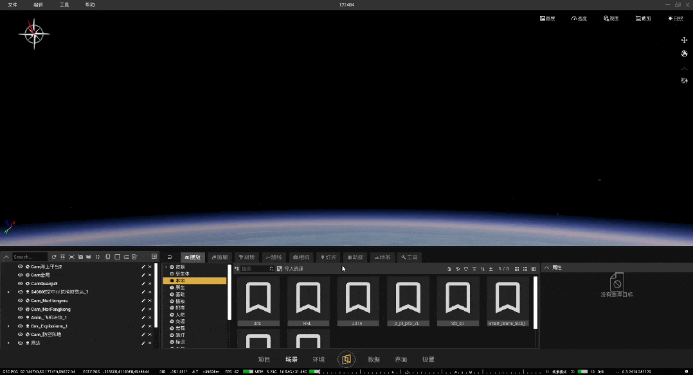The width and height of the screenshot is (693, 375).
Task: Hide Cam_NorFangkong with its eye icon
Action: click(x=20, y=309)
